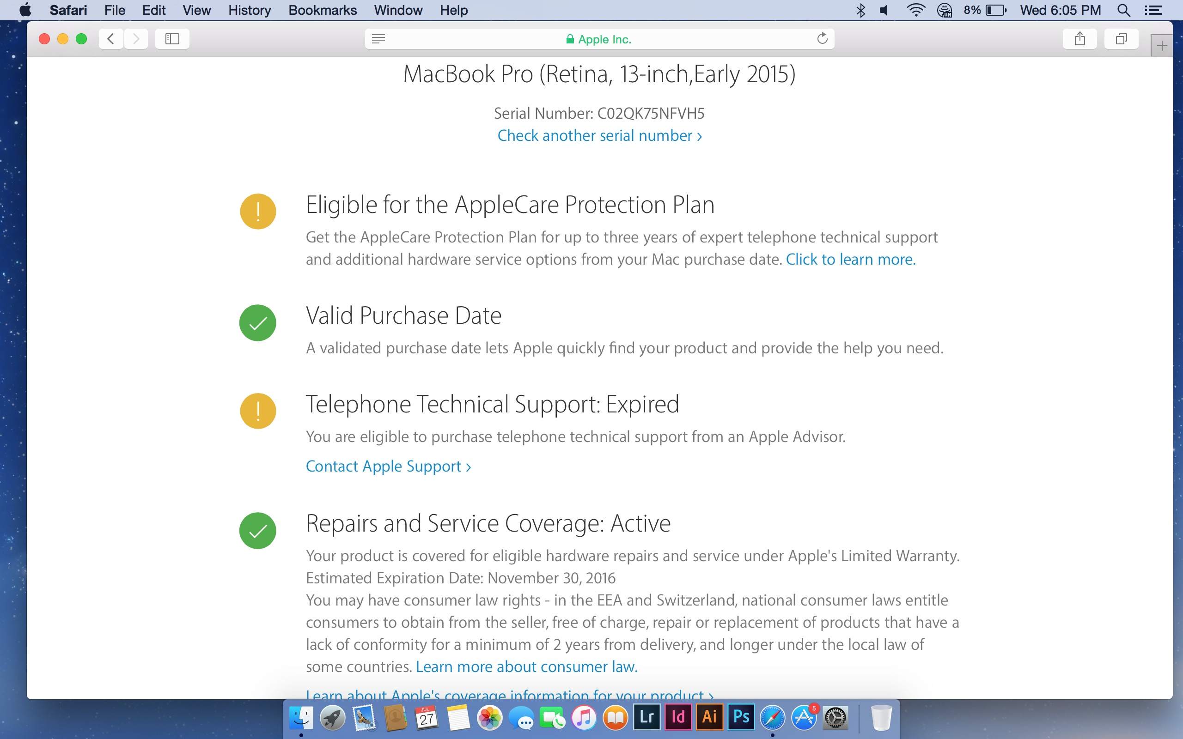The width and height of the screenshot is (1183, 739).
Task: Click the battery 8% indicator
Action: click(x=985, y=10)
